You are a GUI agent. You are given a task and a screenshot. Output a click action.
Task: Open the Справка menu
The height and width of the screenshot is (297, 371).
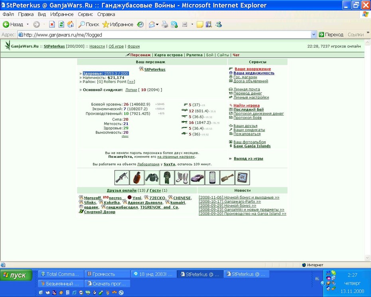point(106,14)
